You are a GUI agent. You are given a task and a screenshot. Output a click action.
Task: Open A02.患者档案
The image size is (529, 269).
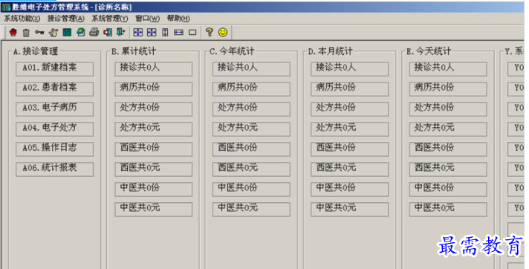click(55, 89)
